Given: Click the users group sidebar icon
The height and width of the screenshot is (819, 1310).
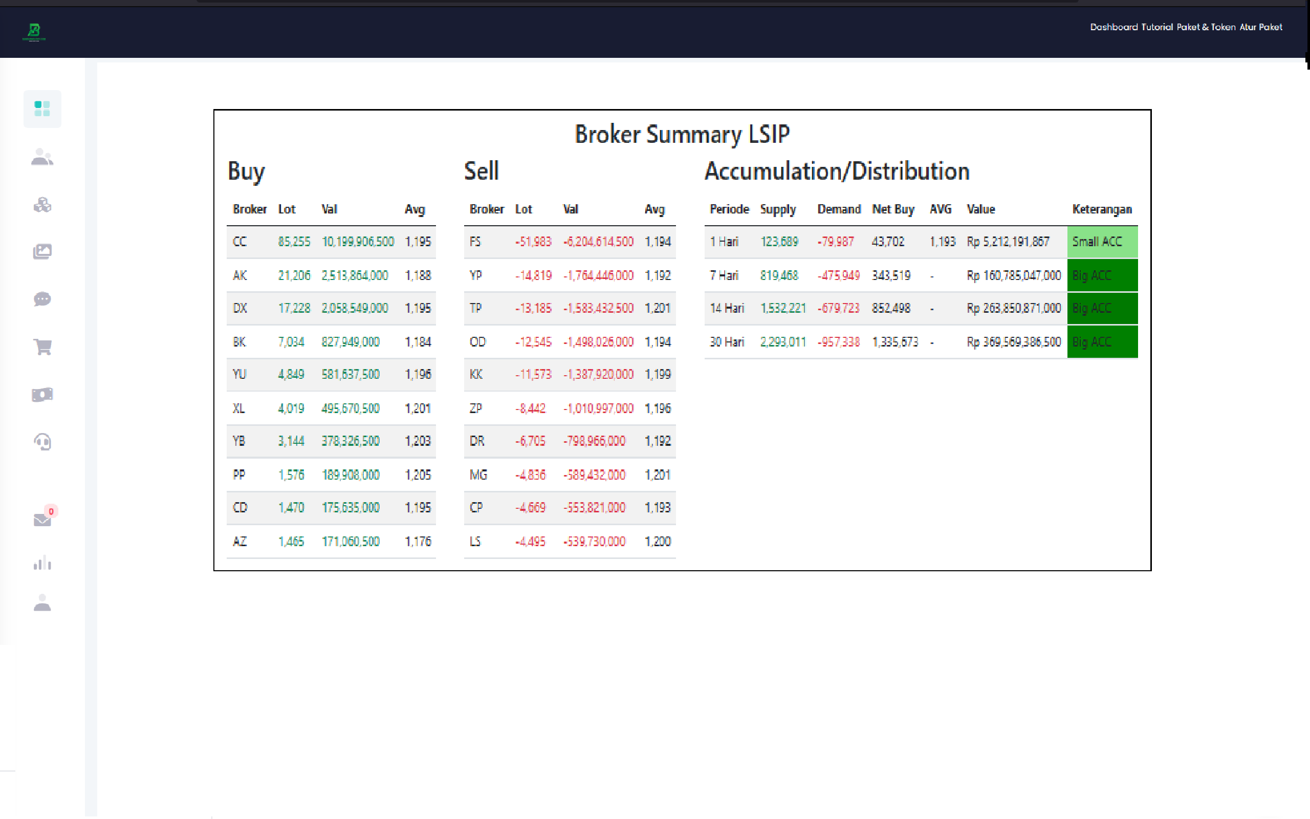Looking at the screenshot, I should [42, 157].
